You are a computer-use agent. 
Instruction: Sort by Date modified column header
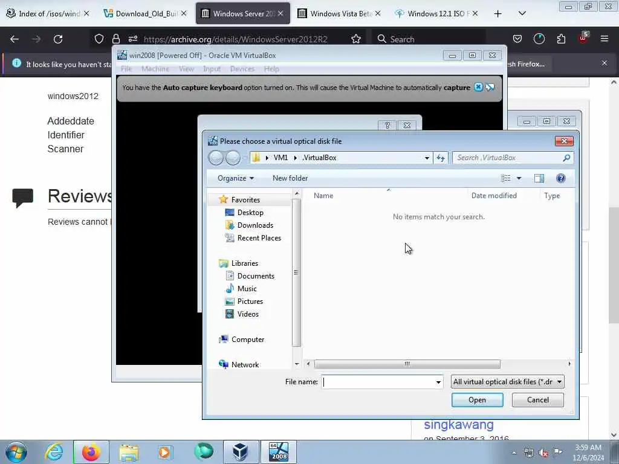click(x=494, y=196)
